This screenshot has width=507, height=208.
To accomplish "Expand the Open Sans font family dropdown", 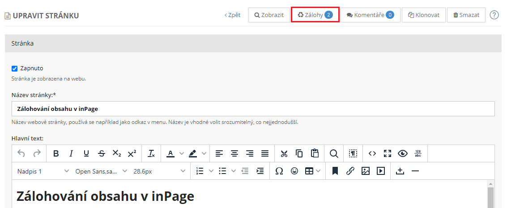I will coord(101,171).
